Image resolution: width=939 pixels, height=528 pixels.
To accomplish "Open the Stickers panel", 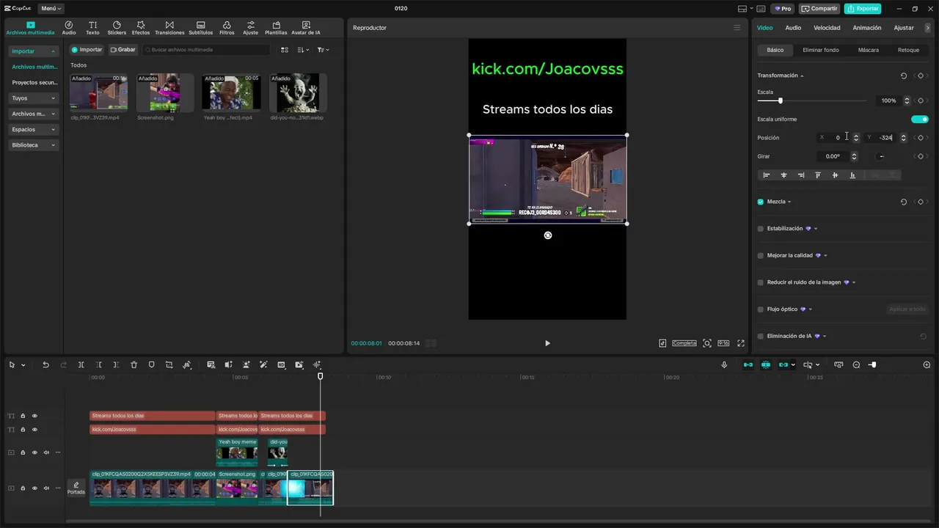I will [x=117, y=28].
